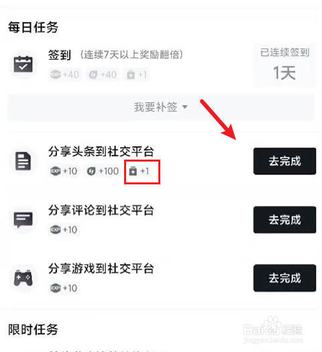
Task: Click the gift box +1 reward in red box
Action: pos(139,172)
